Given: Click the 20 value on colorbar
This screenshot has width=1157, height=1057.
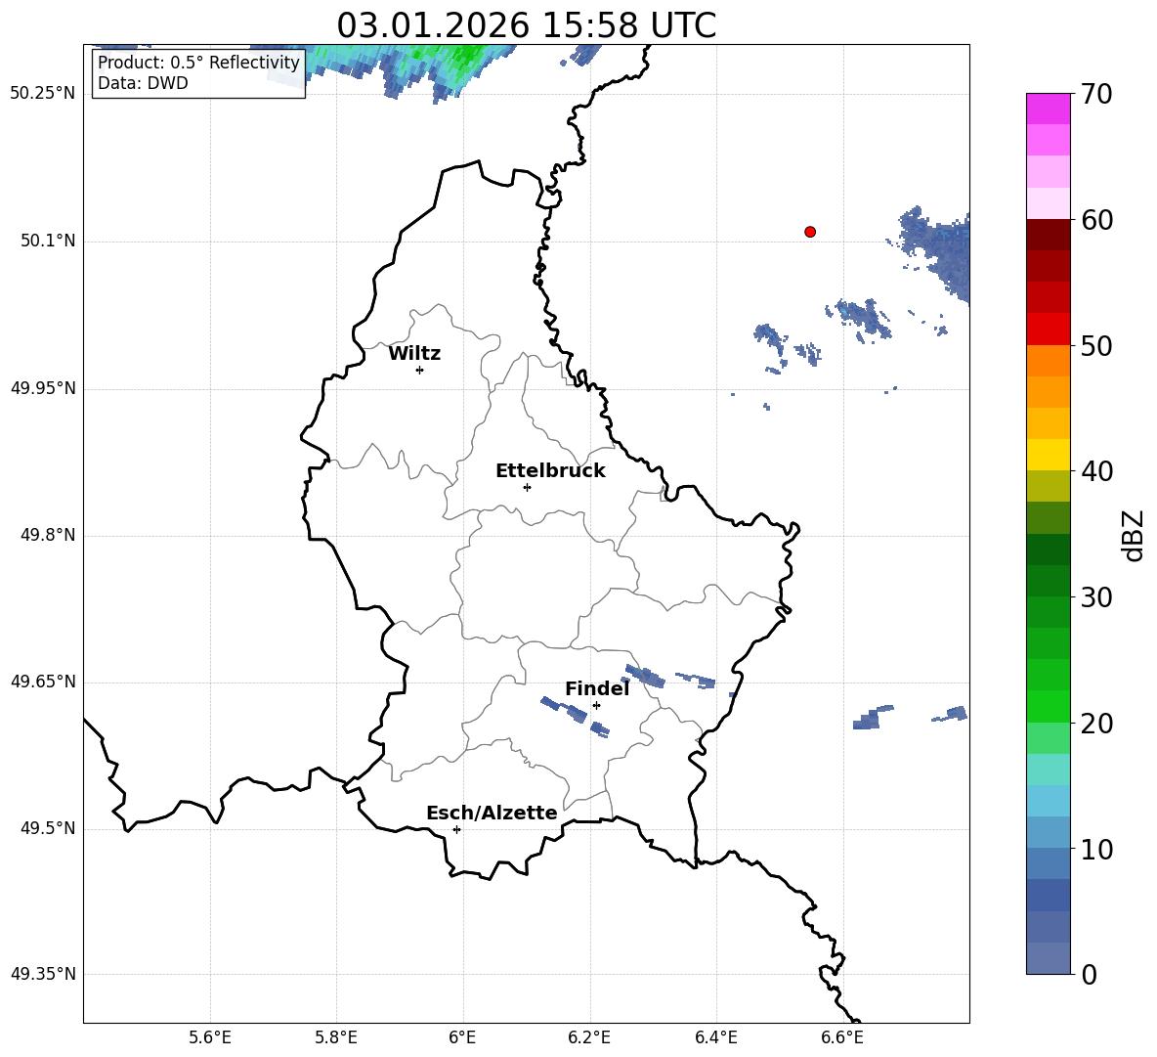Looking at the screenshot, I should pyautogui.click(x=1095, y=723).
